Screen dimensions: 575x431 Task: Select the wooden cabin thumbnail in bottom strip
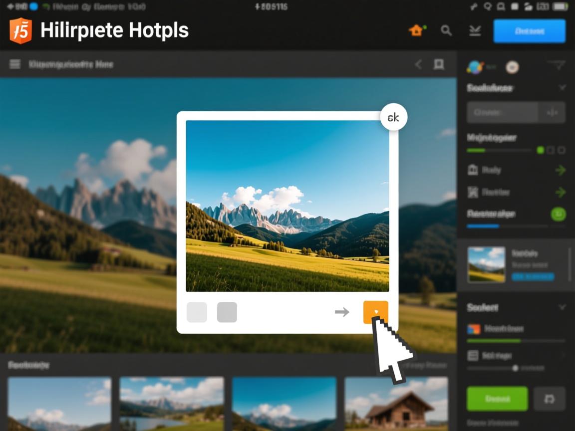(x=396, y=404)
